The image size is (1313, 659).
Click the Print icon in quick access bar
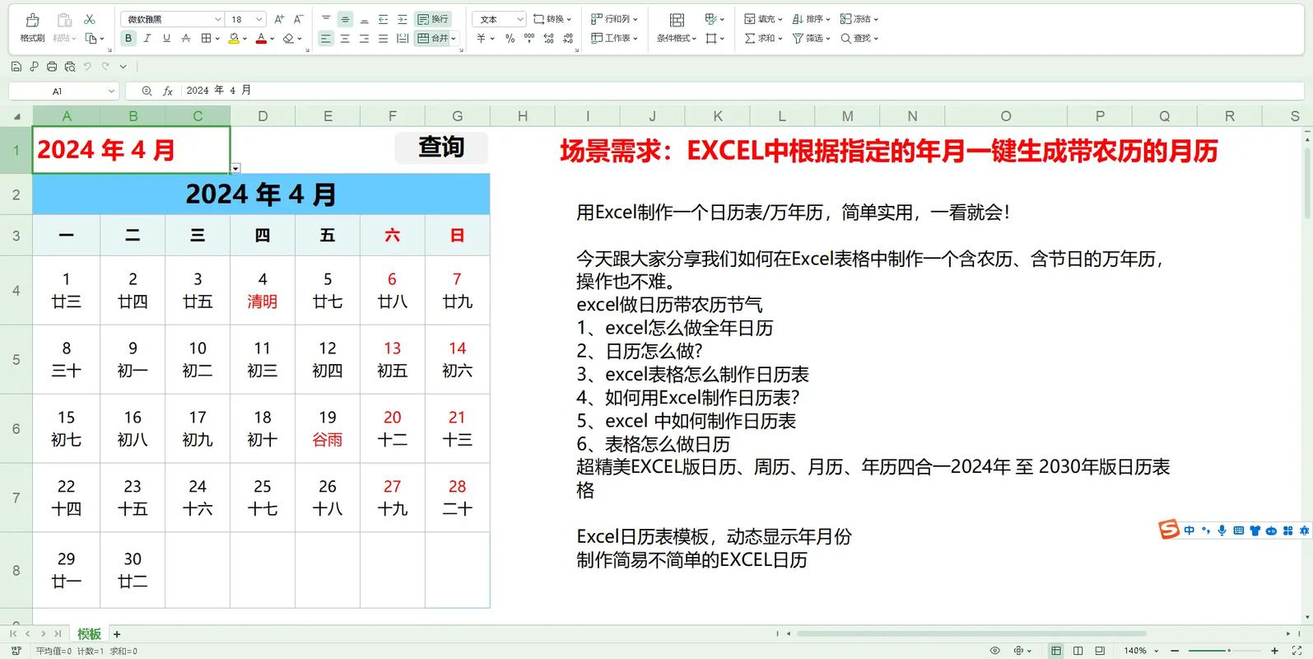[x=52, y=67]
